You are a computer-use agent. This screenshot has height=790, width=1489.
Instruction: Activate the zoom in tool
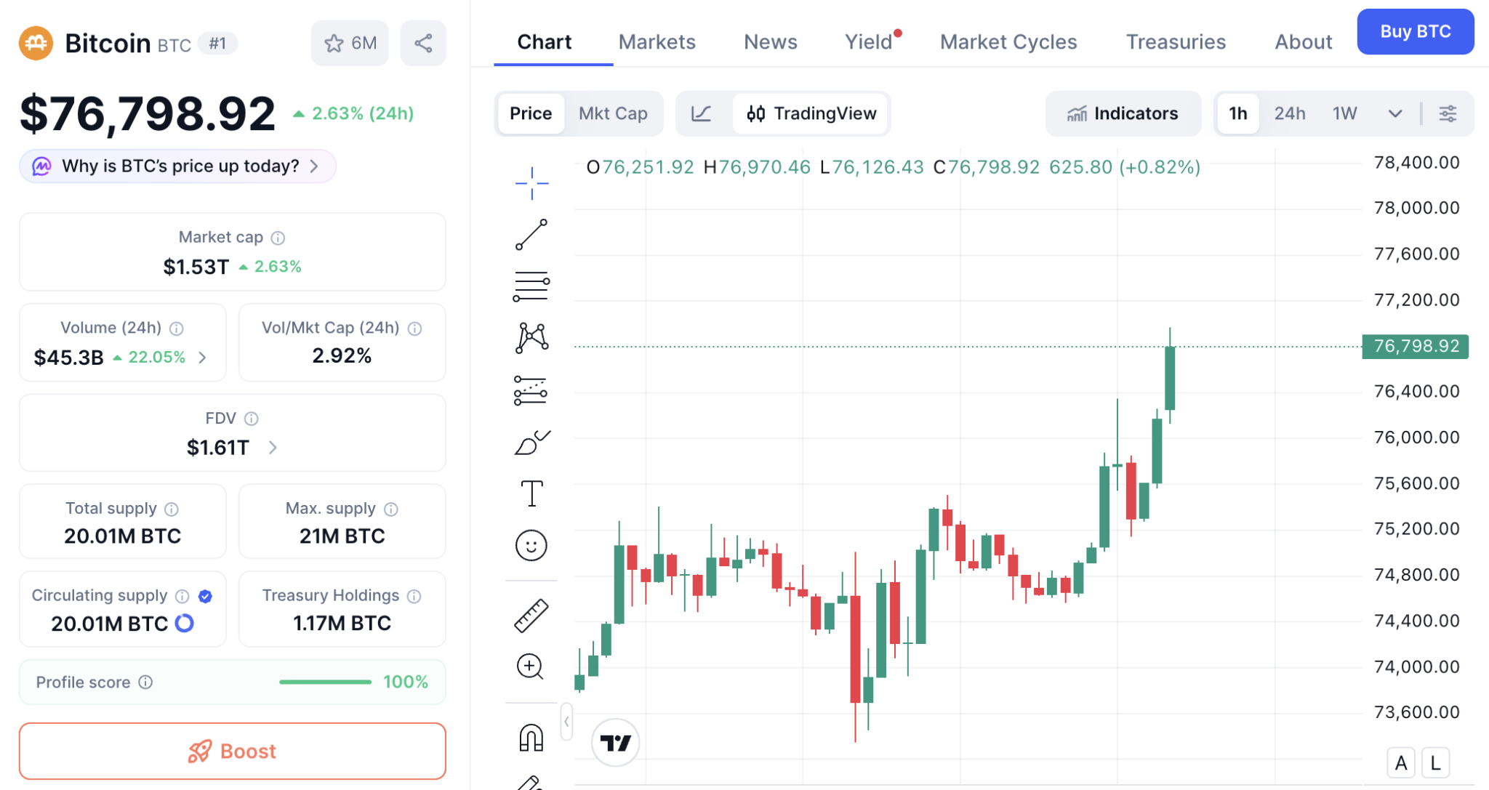531,666
